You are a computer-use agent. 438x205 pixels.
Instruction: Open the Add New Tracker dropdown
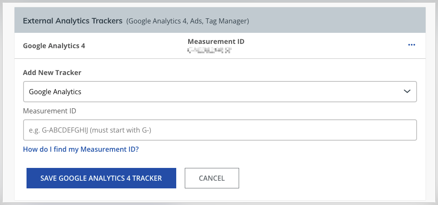pyautogui.click(x=220, y=92)
